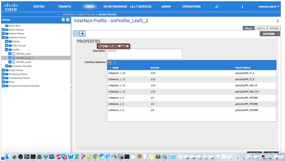Switch to the FAULTS tab
This screenshot has width=285, height=161.
pos(261,29)
